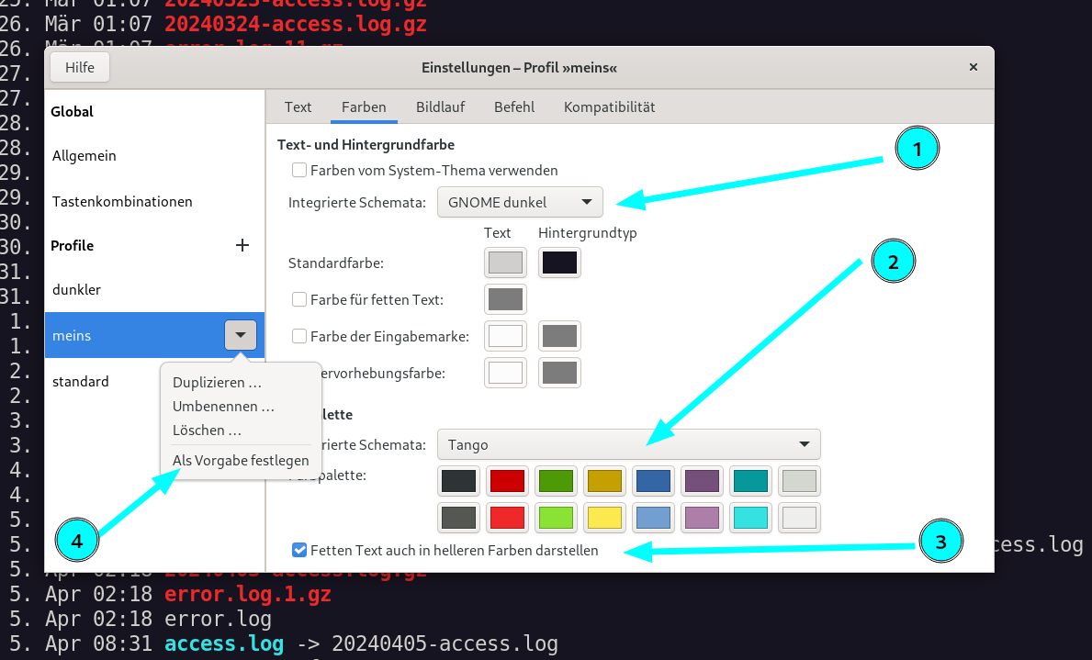Toggle 'Farbe für fetten Text' checkbox
This screenshot has height=660, width=1092.
299,299
